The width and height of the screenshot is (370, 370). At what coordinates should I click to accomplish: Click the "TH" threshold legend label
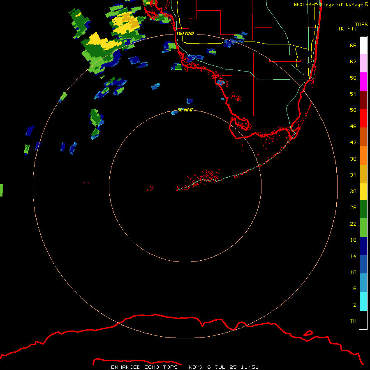(x=353, y=321)
